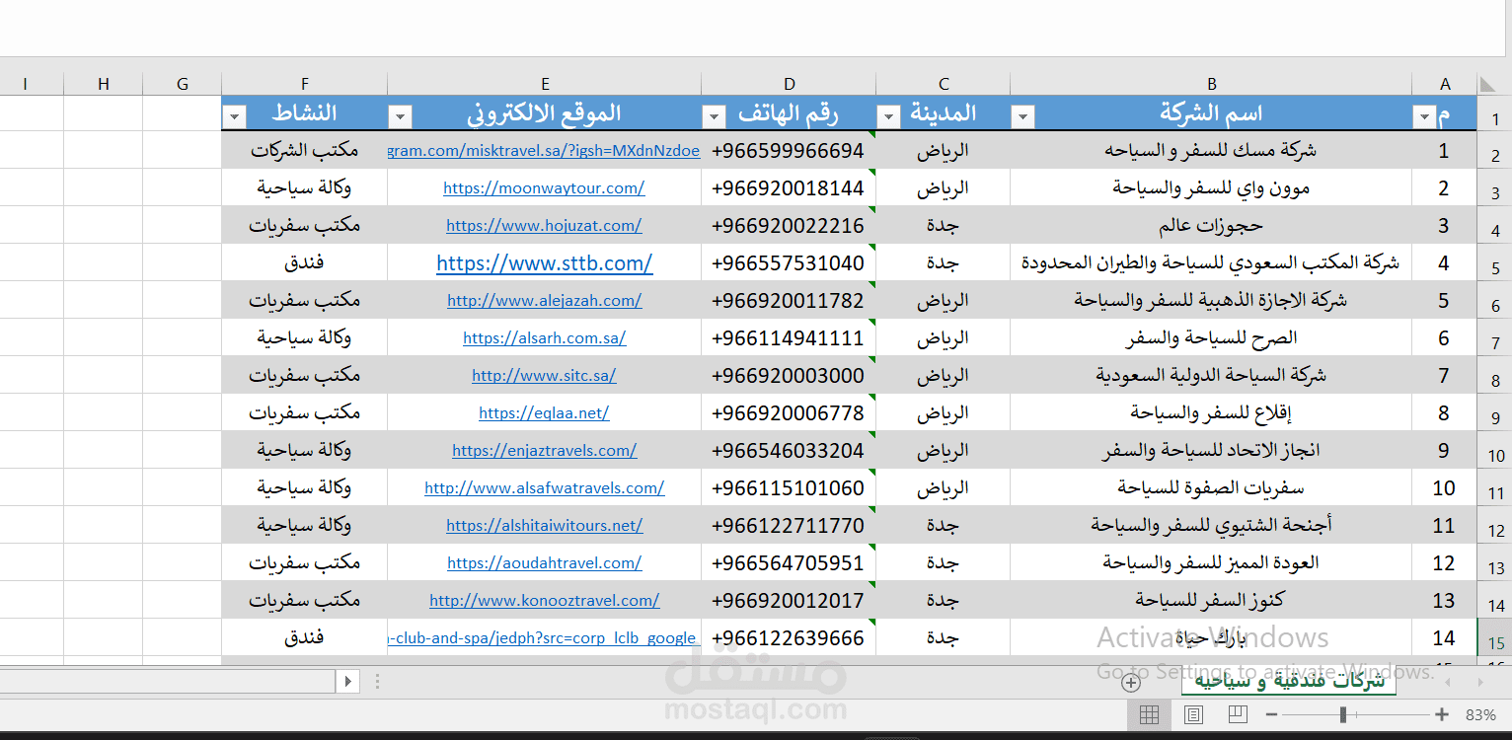Open the filter dropdown on the م column
Viewport: 1512px width, 740px height.
pyautogui.click(x=1424, y=115)
